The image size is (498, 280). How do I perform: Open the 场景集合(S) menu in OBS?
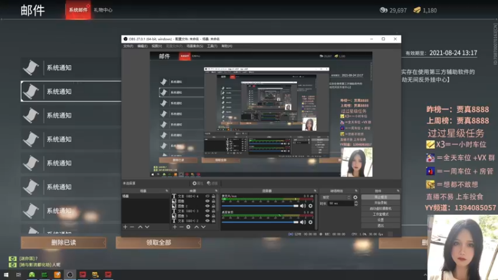point(195,46)
